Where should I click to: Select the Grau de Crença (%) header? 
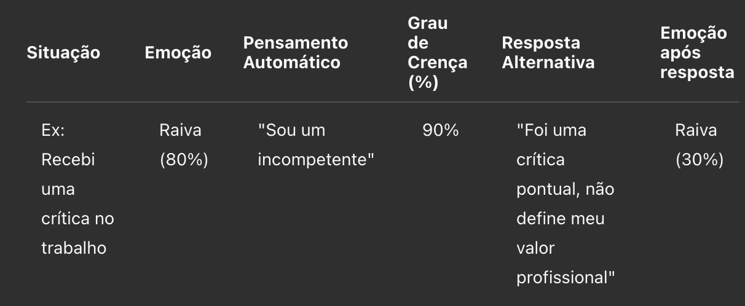coord(437,53)
